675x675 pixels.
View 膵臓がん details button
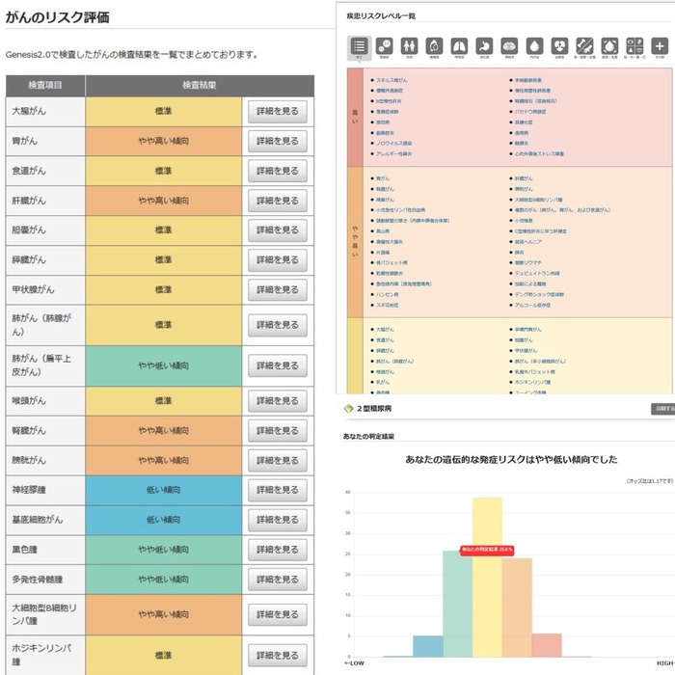click(278, 260)
